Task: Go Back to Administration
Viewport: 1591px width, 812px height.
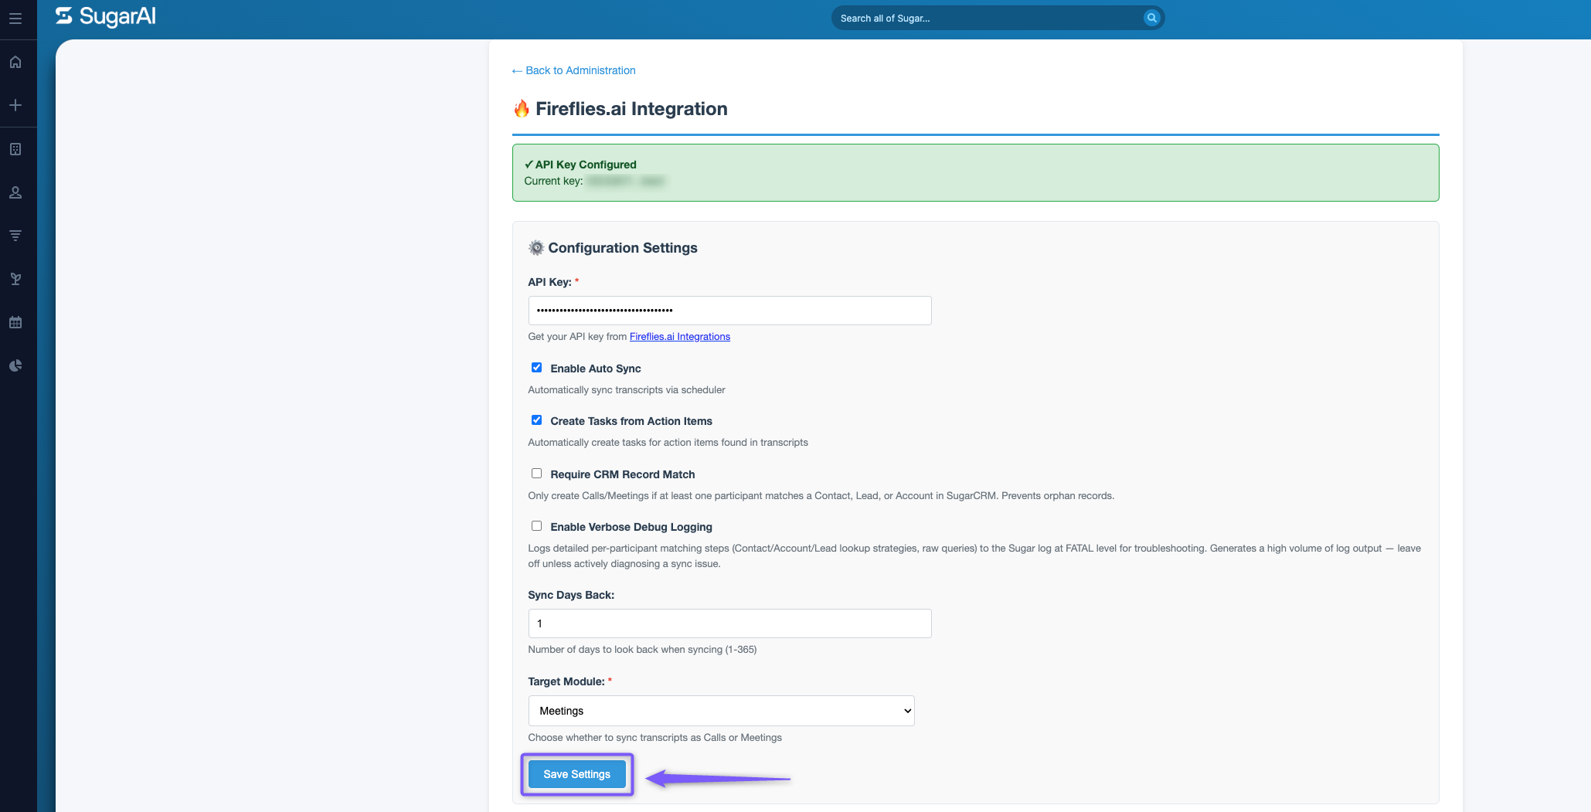Action: point(573,70)
